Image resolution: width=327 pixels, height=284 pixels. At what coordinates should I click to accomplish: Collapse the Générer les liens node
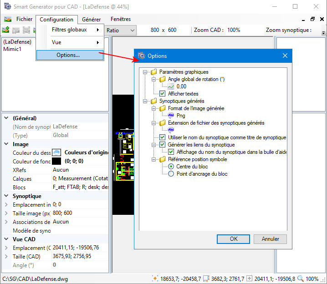[153, 145]
